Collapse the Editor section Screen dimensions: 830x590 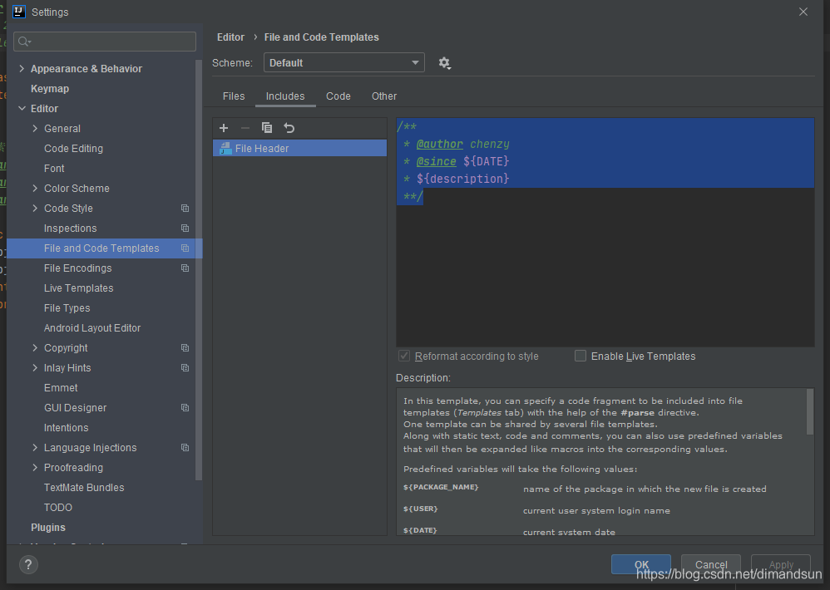[x=22, y=108]
